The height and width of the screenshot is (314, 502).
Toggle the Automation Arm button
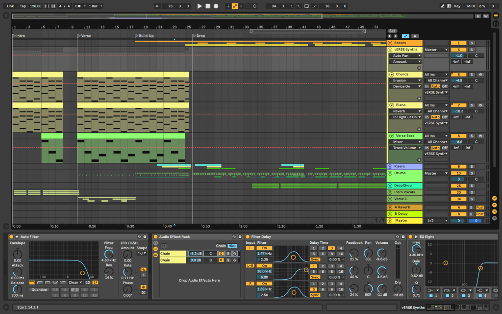click(234, 6)
